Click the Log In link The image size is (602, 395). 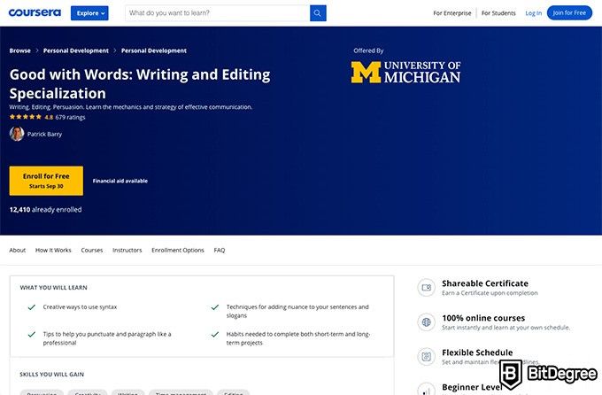point(533,13)
